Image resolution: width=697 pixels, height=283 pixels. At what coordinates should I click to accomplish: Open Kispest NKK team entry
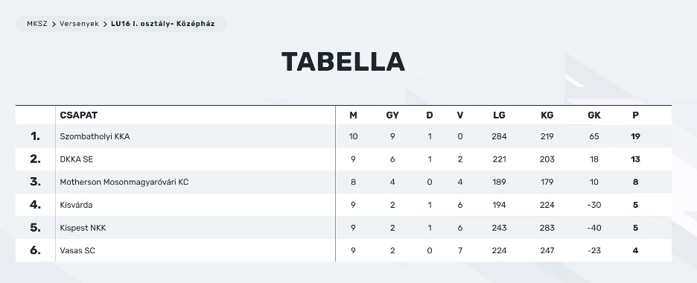(83, 228)
